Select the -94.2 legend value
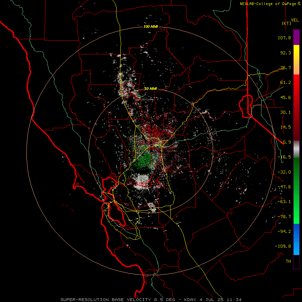 [284, 231]
